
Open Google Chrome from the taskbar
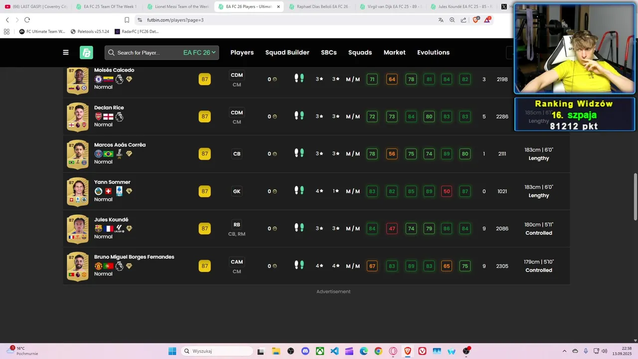click(x=378, y=351)
